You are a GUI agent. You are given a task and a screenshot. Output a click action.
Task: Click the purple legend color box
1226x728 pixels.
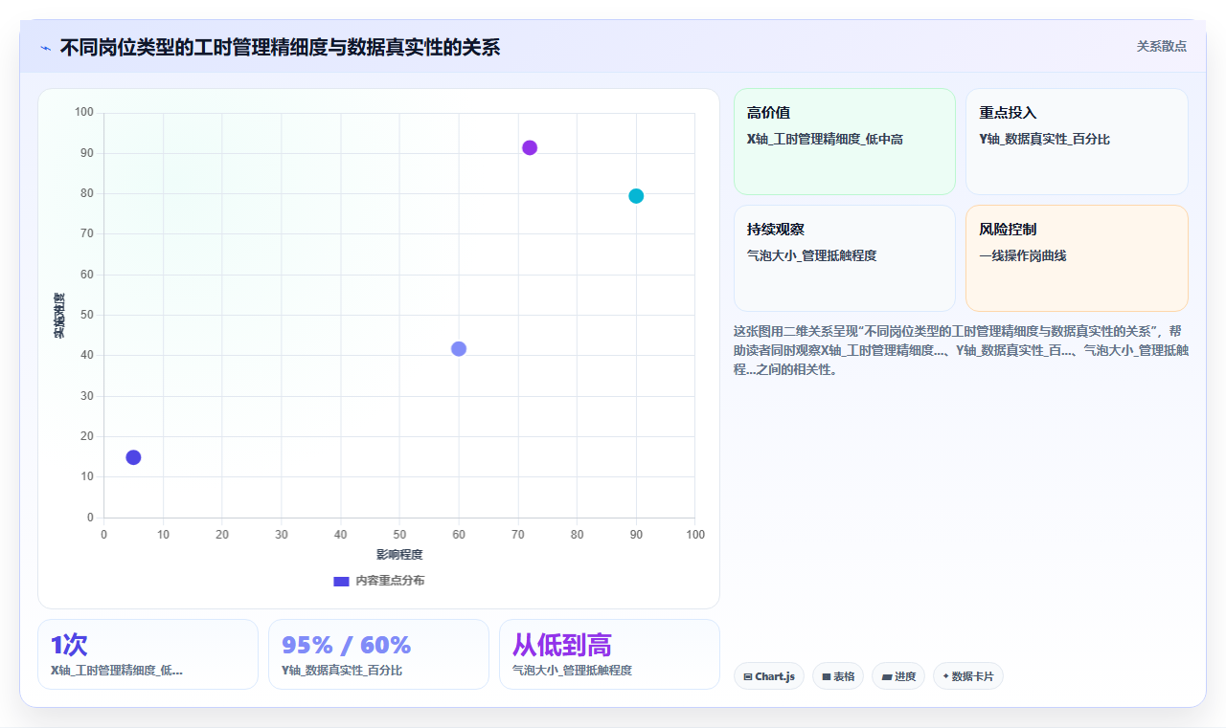point(341,581)
